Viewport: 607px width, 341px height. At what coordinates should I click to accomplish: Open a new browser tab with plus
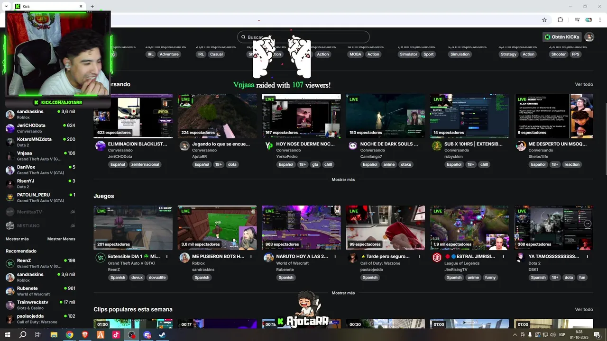tap(92, 7)
